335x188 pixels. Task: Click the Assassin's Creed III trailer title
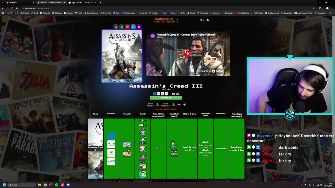[186, 34]
